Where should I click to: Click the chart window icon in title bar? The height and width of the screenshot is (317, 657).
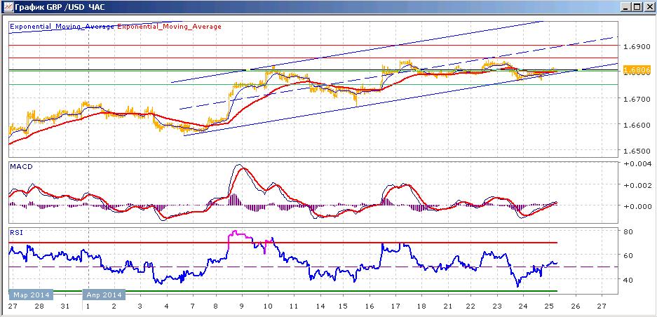(x=8, y=7)
